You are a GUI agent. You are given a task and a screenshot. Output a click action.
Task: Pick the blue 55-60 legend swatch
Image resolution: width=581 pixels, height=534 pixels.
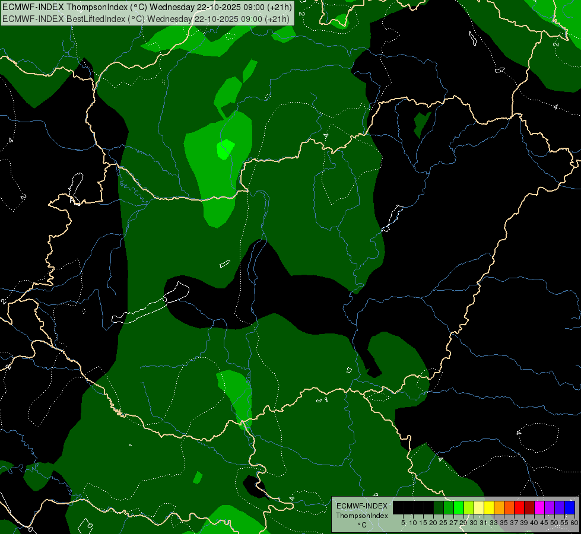(570, 507)
